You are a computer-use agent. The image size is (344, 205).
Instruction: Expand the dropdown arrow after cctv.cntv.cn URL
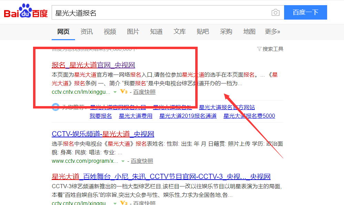pos(114,92)
